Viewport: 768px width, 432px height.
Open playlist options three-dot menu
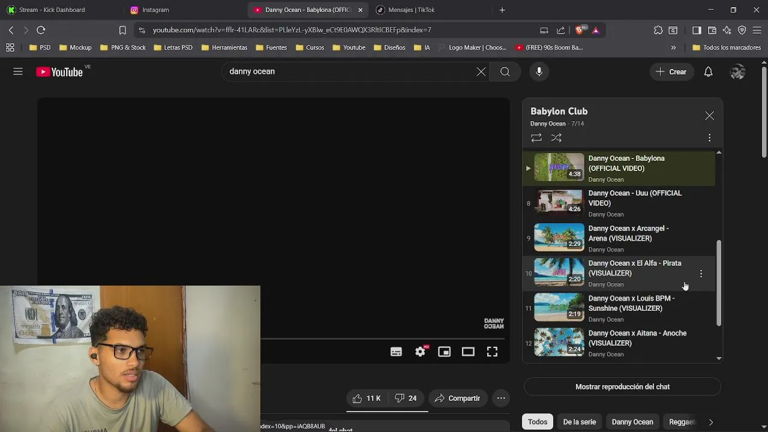click(x=709, y=137)
